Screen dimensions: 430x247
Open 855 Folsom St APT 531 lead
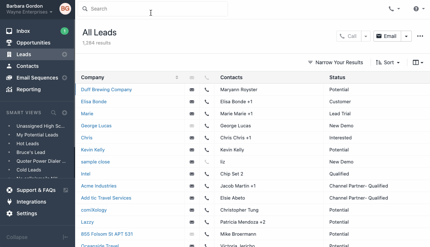click(107, 234)
